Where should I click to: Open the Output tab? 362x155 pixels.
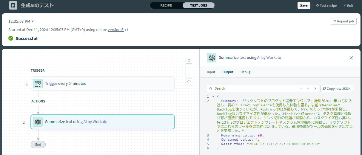(x=228, y=72)
